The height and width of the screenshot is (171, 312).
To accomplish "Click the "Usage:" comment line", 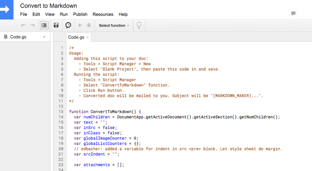I will click(x=76, y=53).
